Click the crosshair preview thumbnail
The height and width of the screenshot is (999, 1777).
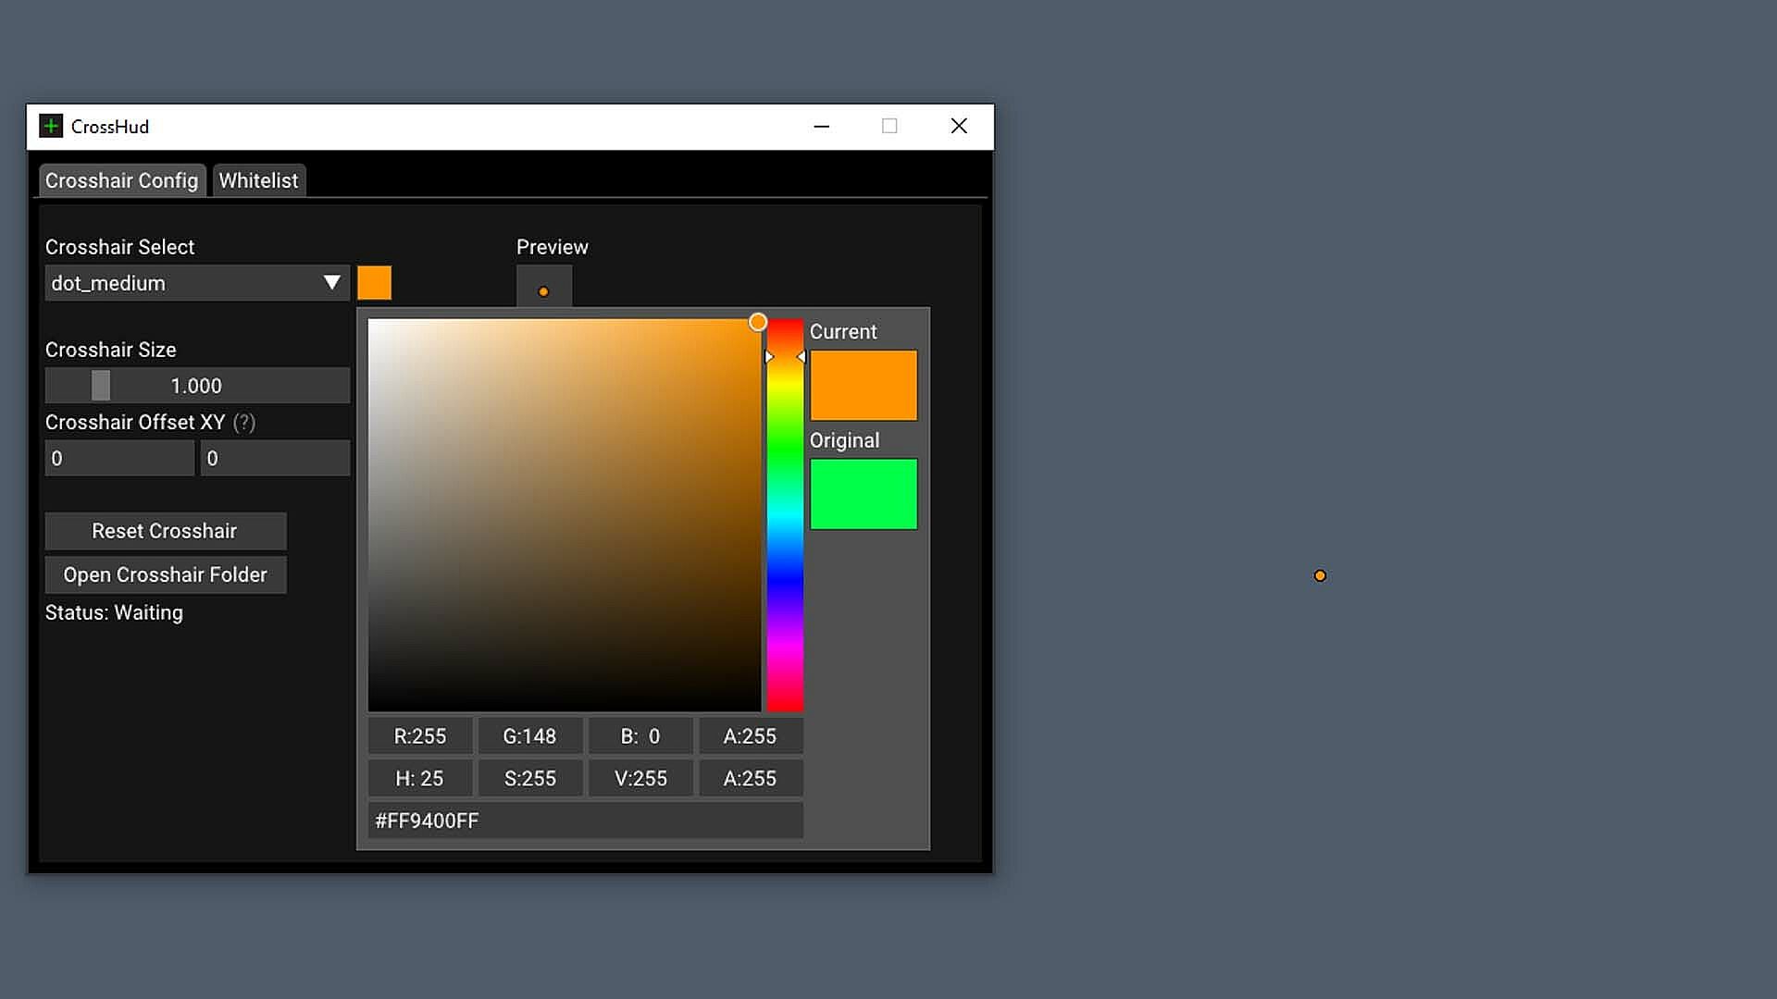[x=544, y=286]
